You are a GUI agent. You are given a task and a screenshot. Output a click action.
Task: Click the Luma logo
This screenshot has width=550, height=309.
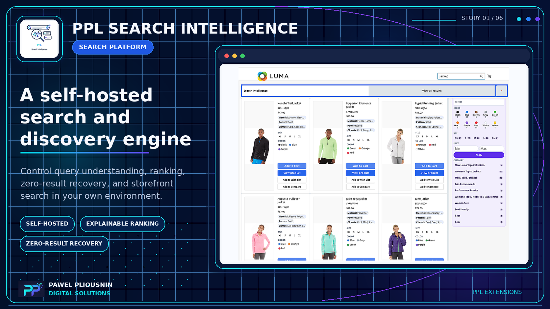(273, 76)
